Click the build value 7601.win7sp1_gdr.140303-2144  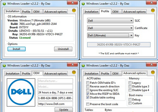pos(38,24)
